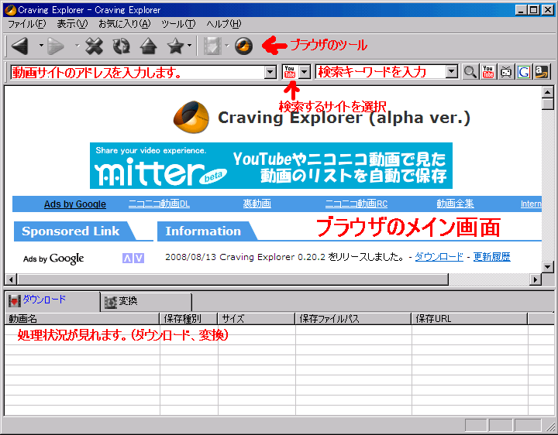Sort by the サイズ column header
Image resolution: width=558 pixels, height=435 pixels.
[257, 319]
